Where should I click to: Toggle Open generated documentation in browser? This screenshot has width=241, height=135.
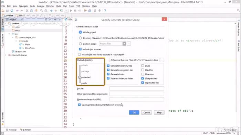tap(79, 105)
